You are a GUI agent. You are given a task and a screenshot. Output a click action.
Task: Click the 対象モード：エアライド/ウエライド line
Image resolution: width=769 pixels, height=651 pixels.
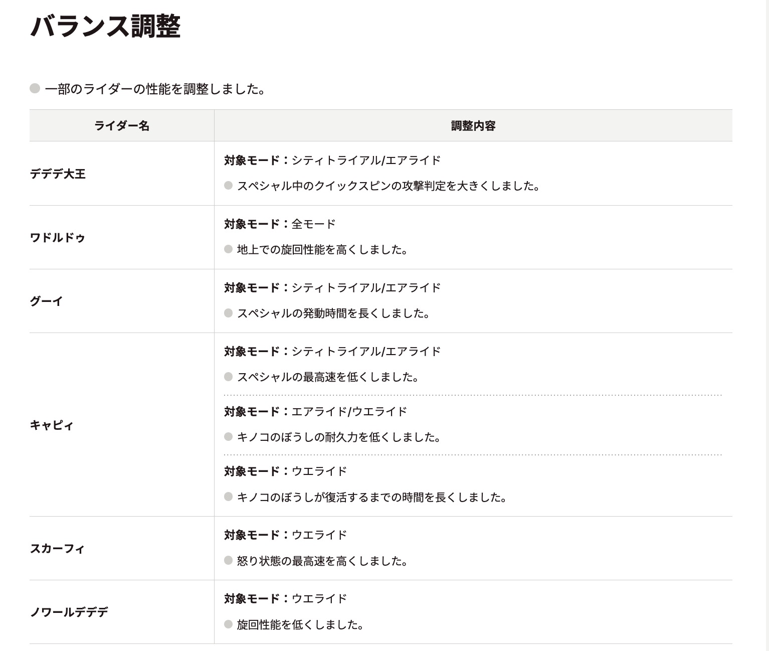pos(315,412)
